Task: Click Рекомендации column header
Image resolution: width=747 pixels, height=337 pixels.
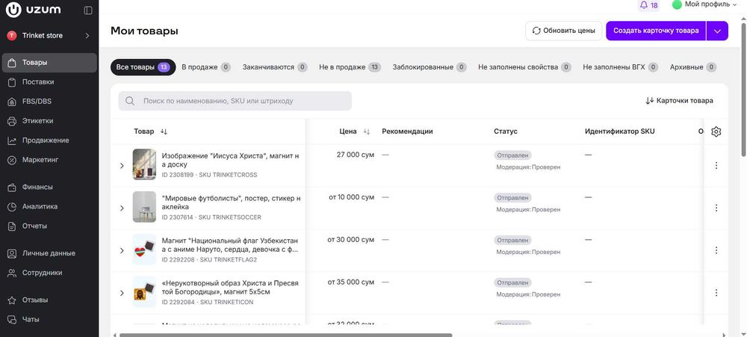Action: click(407, 132)
